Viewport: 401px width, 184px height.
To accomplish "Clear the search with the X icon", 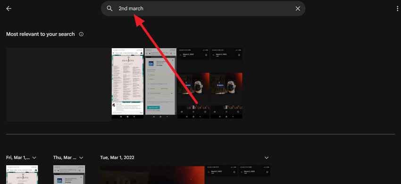I will click(298, 8).
